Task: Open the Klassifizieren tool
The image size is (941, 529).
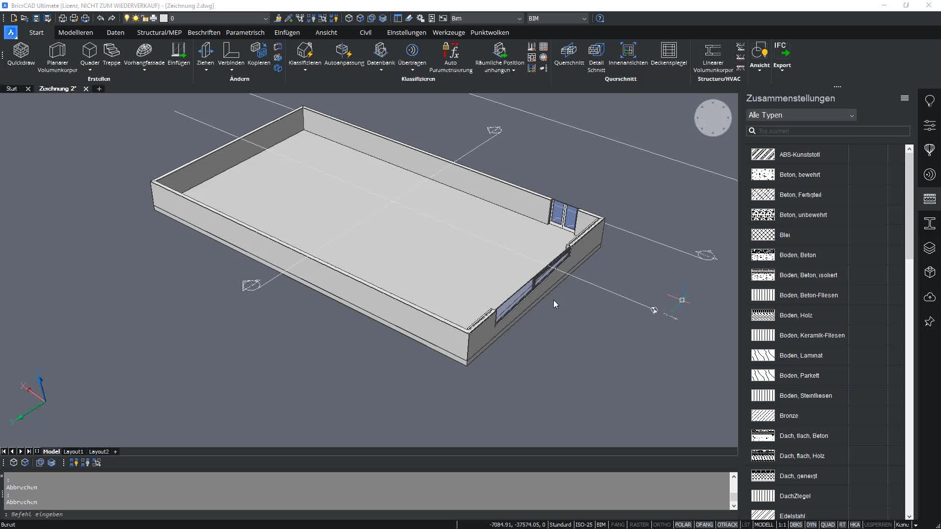Action: [x=305, y=54]
